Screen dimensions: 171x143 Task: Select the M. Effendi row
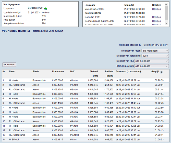pyautogui.click(x=14, y=140)
